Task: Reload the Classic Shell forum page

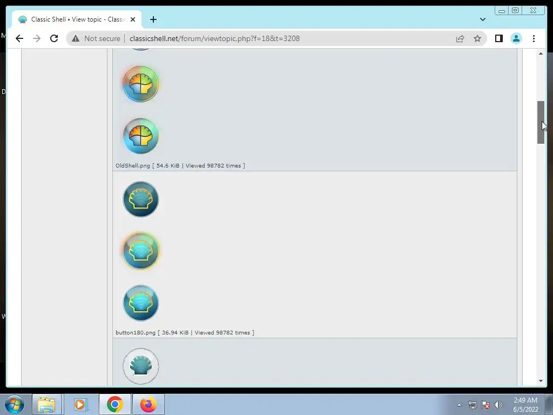Action: click(54, 38)
